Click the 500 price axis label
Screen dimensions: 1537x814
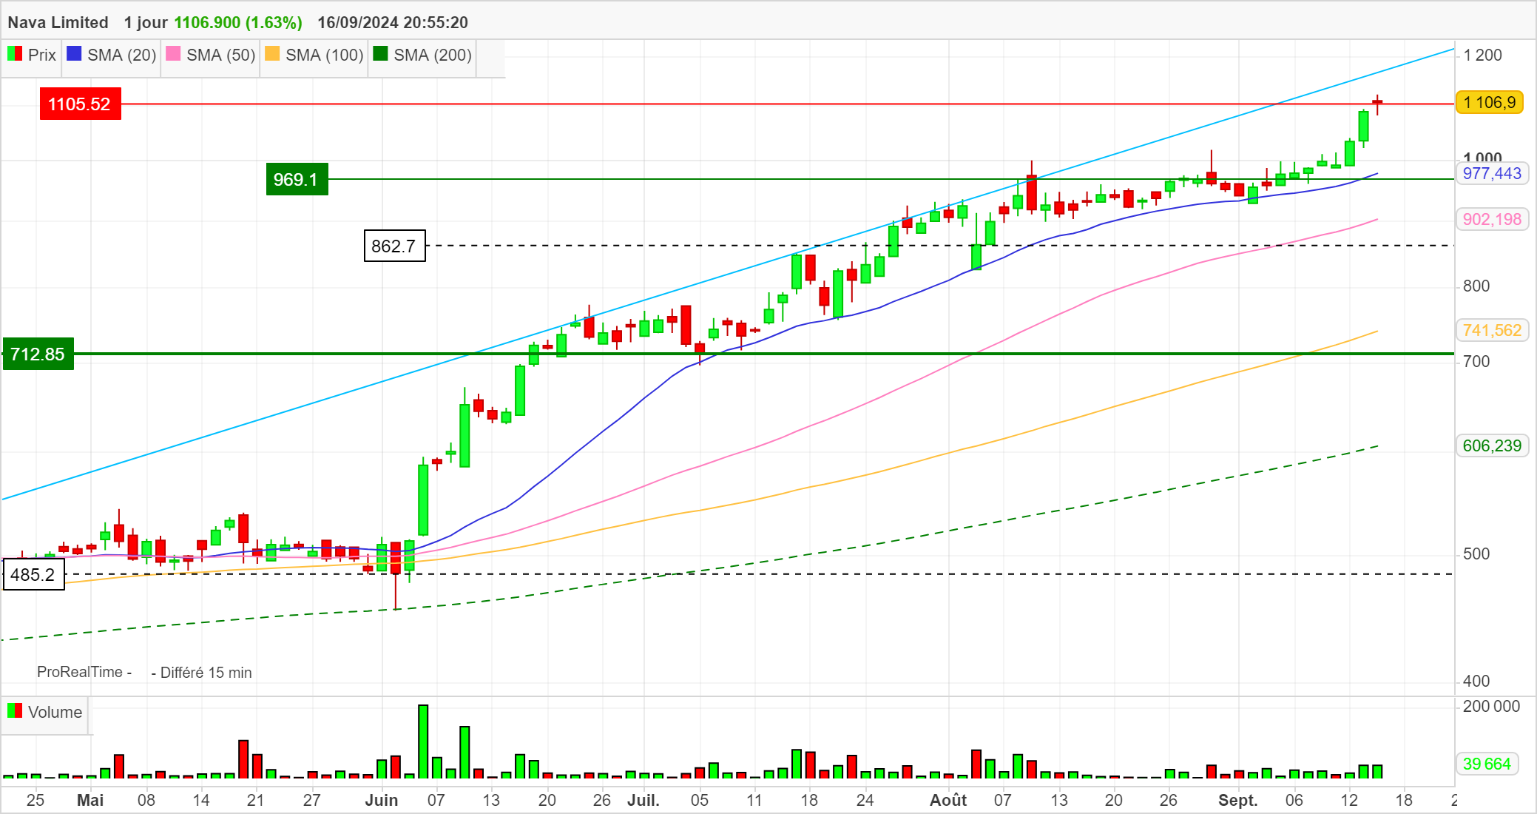(1476, 554)
